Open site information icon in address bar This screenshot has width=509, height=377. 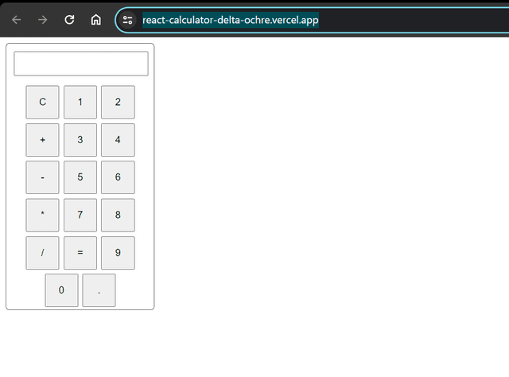tap(127, 20)
